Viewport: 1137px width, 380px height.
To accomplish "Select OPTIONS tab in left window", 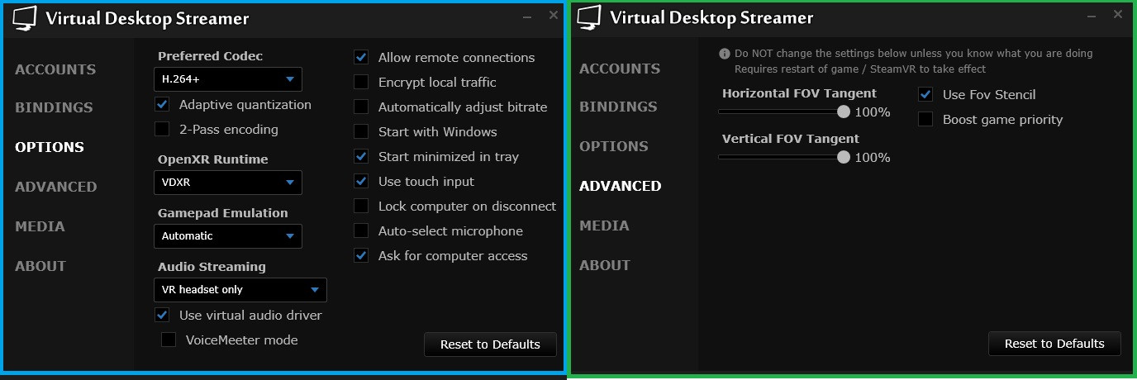I will point(50,147).
